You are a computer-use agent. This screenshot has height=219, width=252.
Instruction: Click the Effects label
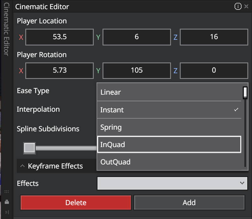[28, 183]
